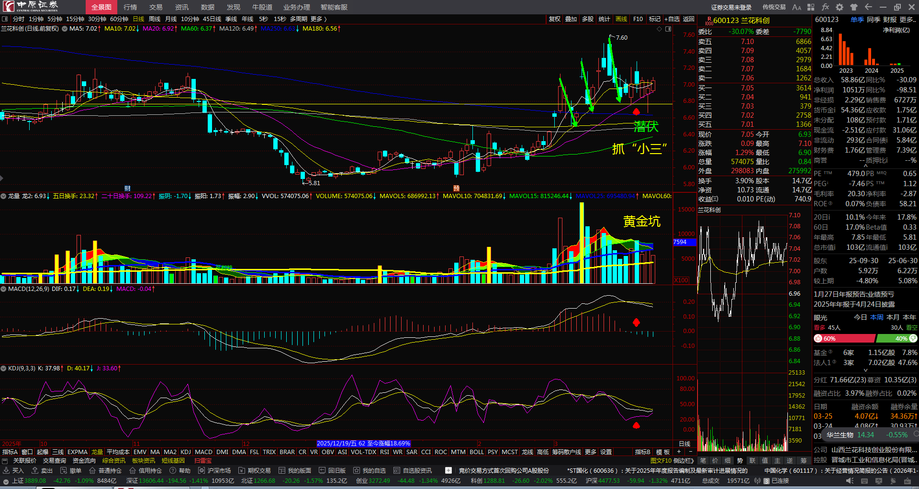Click the zoom in plus button below chart
919x489 pixels.
(679, 452)
